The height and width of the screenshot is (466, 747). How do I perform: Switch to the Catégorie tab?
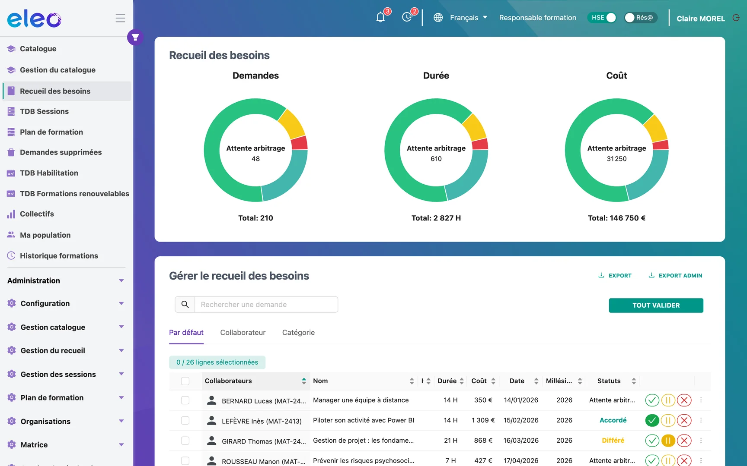click(298, 333)
